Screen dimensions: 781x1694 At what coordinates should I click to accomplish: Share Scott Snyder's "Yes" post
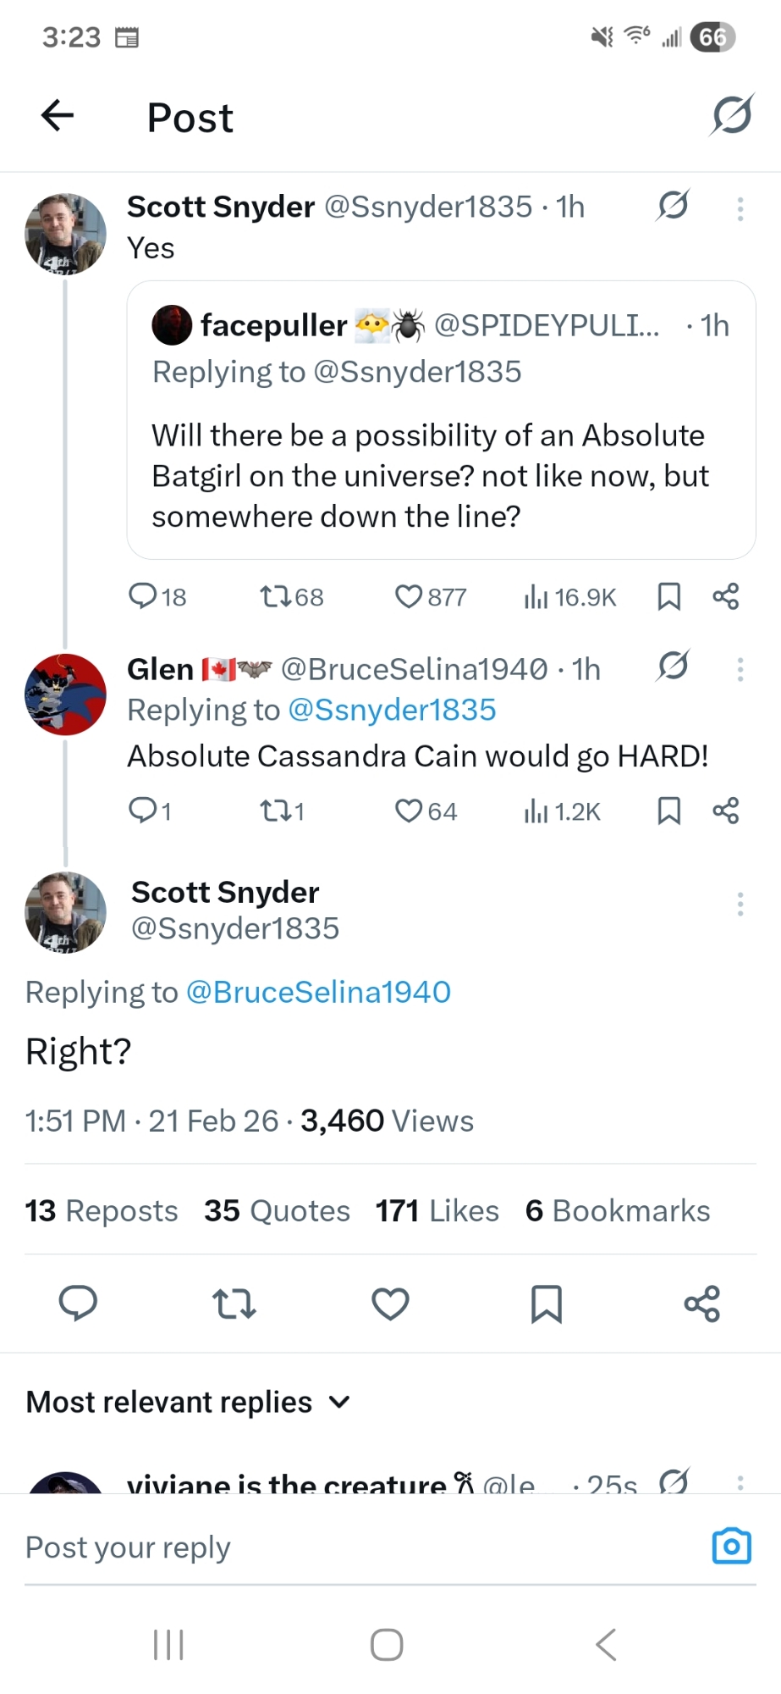click(725, 597)
